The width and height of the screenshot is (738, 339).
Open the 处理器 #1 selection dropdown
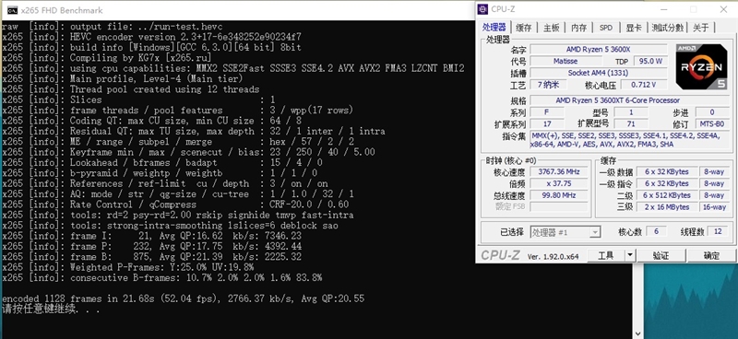click(x=565, y=232)
